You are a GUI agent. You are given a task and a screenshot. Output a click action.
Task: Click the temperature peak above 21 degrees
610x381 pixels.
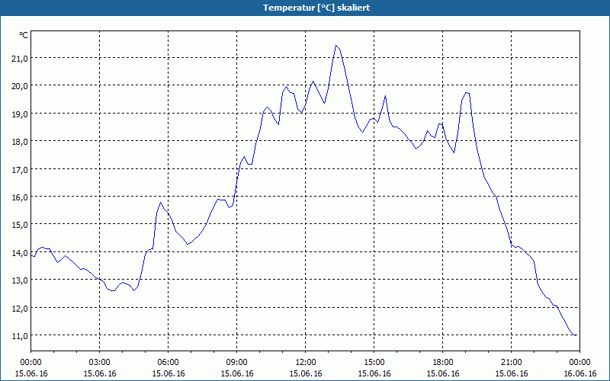point(336,46)
